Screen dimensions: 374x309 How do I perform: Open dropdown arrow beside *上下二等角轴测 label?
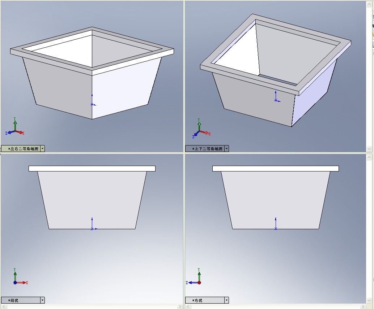pos(226,149)
